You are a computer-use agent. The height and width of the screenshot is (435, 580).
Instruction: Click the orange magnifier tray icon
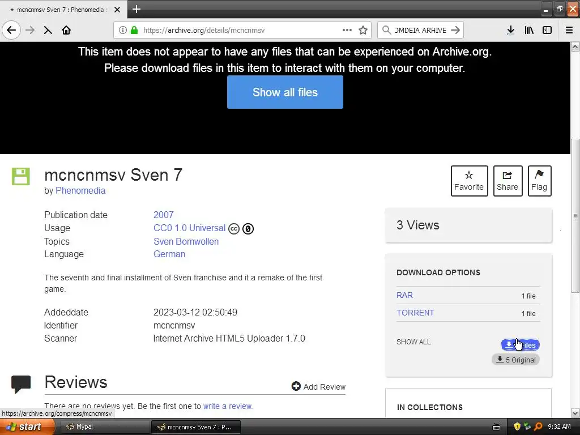pyautogui.click(x=538, y=427)
